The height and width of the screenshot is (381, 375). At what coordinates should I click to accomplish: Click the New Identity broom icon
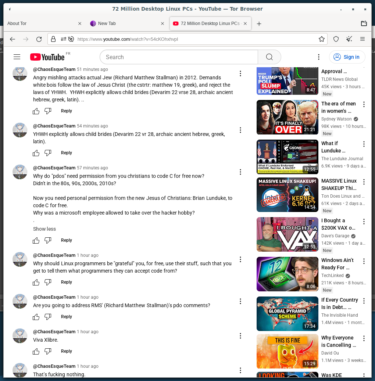coord(349,39)
